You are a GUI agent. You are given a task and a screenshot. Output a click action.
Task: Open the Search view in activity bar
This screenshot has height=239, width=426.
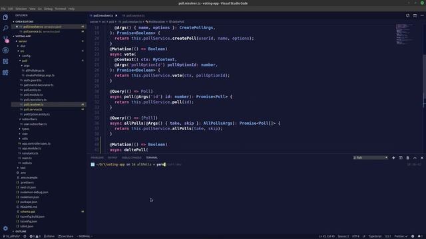[x=5, y=28]
